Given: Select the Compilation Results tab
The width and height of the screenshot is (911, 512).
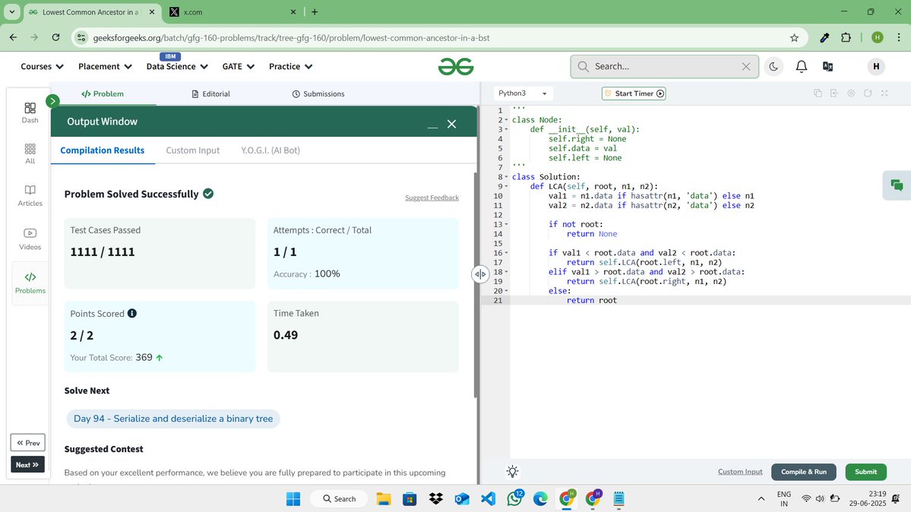Looking at the screenshot, I should pos(103,150).
